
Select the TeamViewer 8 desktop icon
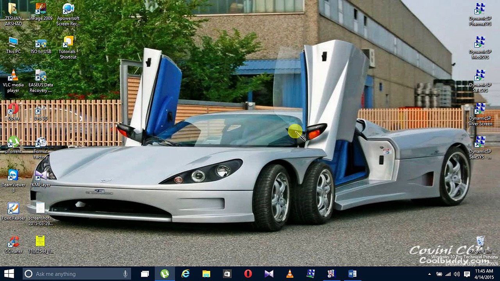coord(13,181)
